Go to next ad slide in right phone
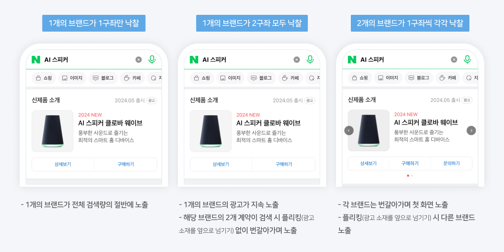 point(471,130)
